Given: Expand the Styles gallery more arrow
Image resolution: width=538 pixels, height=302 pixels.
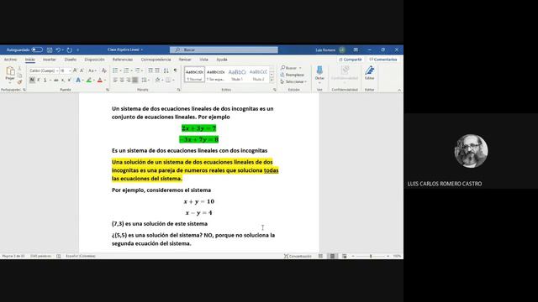Looking at the screenshot, I should 272,81.
